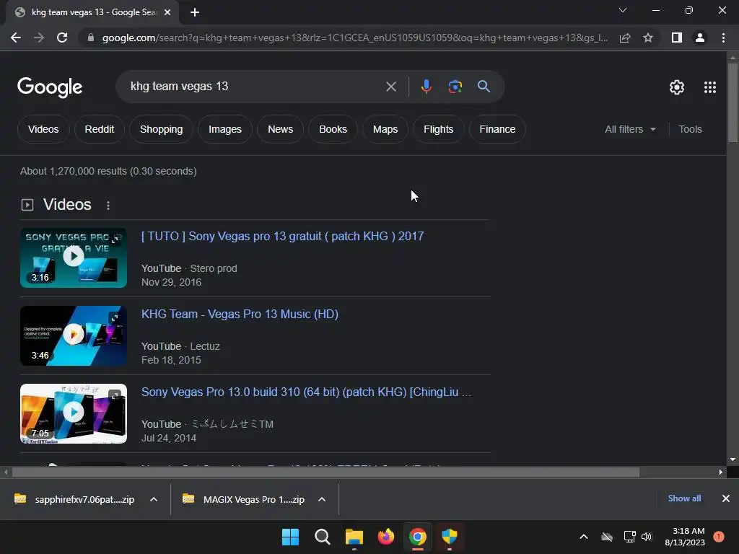This screenshot has width=739, height=554.
Task: Switch to Finance results
Action: click(497, 129)
